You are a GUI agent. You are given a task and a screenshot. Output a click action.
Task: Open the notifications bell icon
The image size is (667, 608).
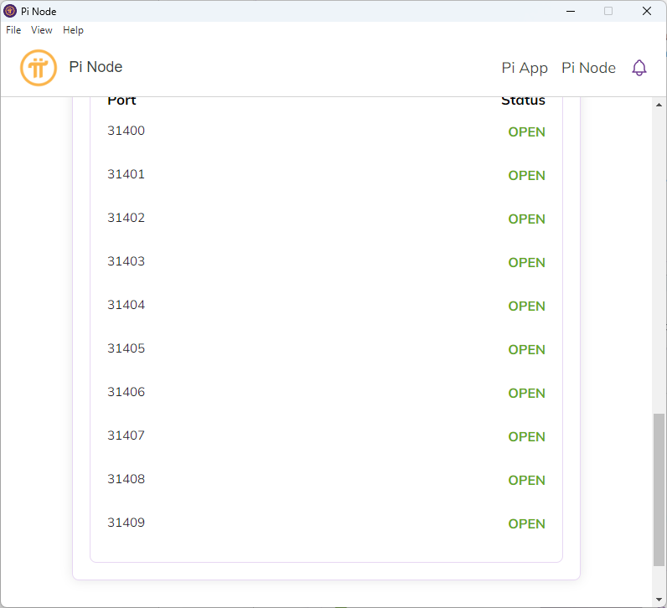pos(639,68)
